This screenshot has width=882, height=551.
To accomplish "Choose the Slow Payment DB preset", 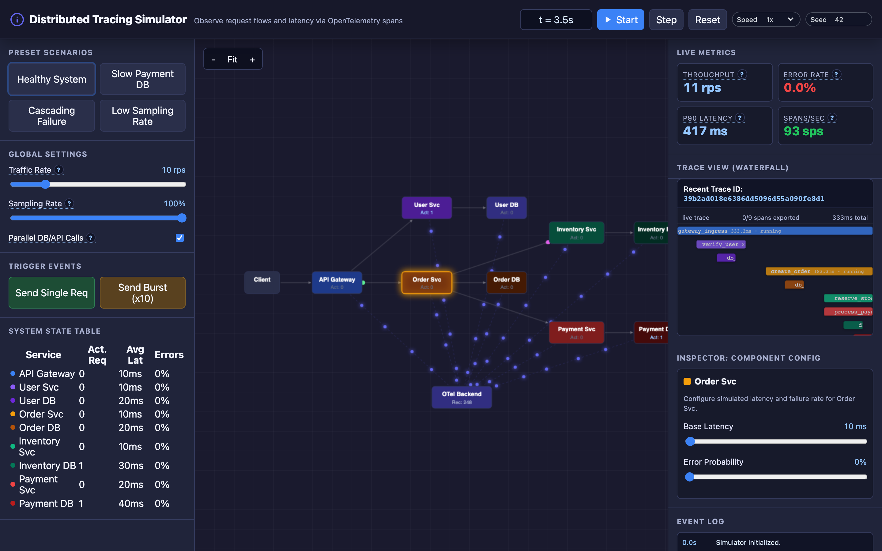I will pyautogui.click(x=142, y=79).
